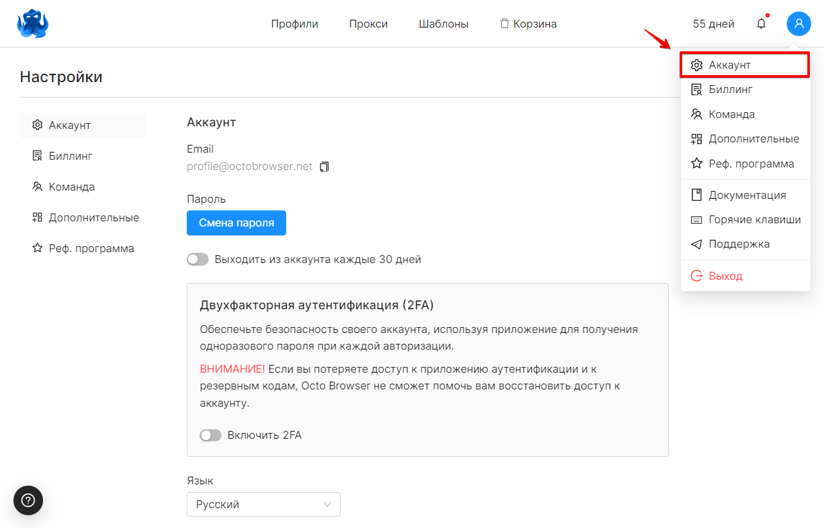Open Горячие клавиши menu entry

click(745, 219)
